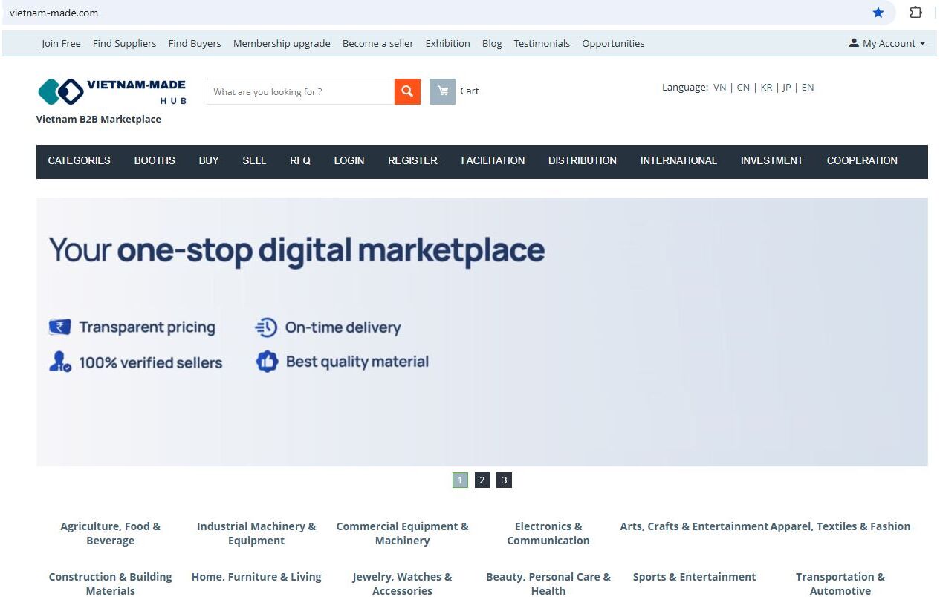Click the orange search magnifier button

[x=407, y=91]
